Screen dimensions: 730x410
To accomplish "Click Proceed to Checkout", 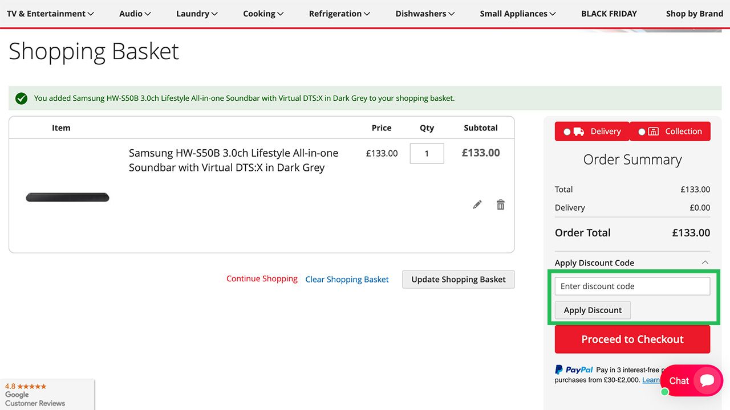I will click(632, 339).
